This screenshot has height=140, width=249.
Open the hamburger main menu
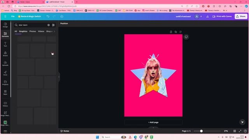click(x=5, y=16)
